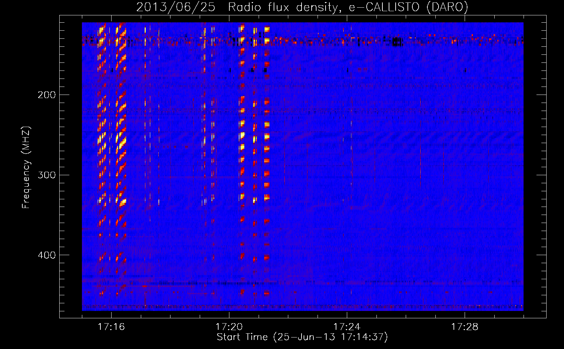Click the 400 frequency tick label

tap(47, 255)
